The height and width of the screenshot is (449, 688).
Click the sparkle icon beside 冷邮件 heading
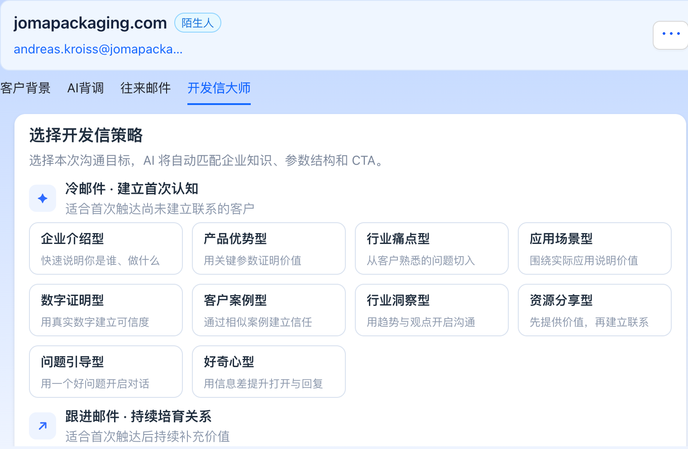tap(43, 198)
